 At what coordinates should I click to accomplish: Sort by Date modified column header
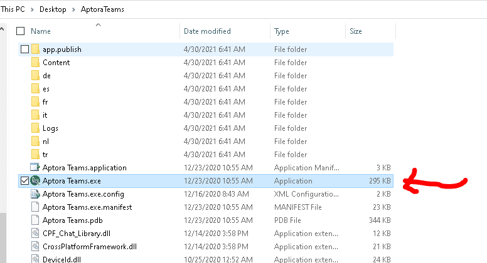[x=207, y=31]
